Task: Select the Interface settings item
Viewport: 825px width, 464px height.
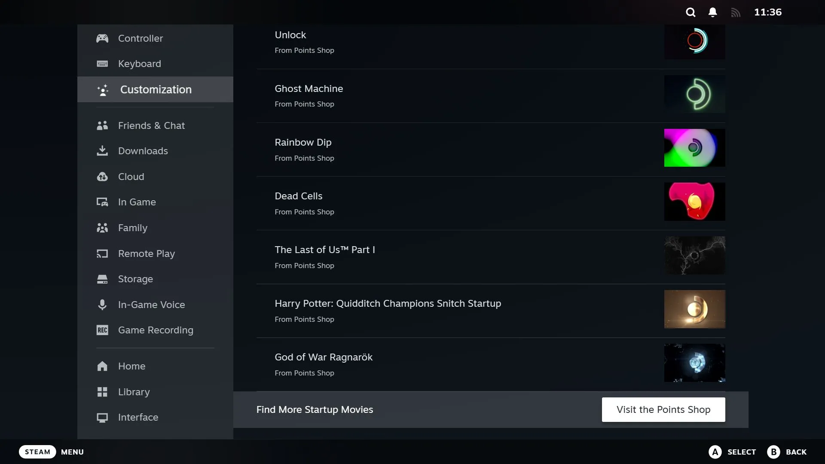Action: 138,417
